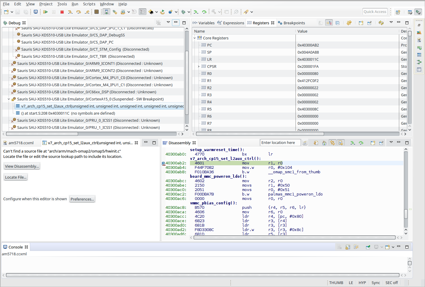Collapse the Core Registers group
The height and width of the screenshot is (287, 425).
tap(195, 38)
